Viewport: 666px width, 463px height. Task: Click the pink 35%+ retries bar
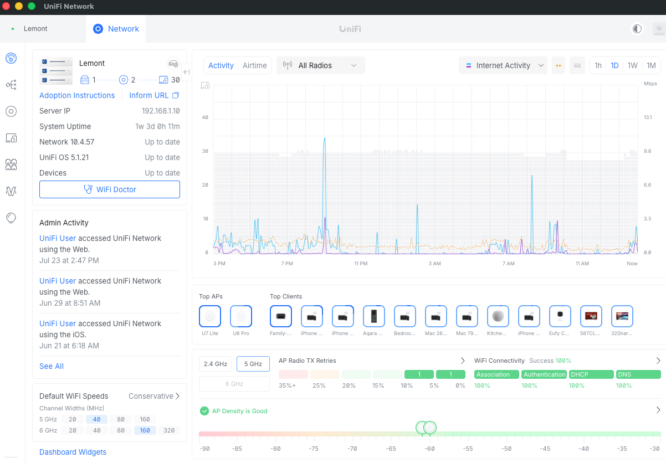[x=293, y=374]
